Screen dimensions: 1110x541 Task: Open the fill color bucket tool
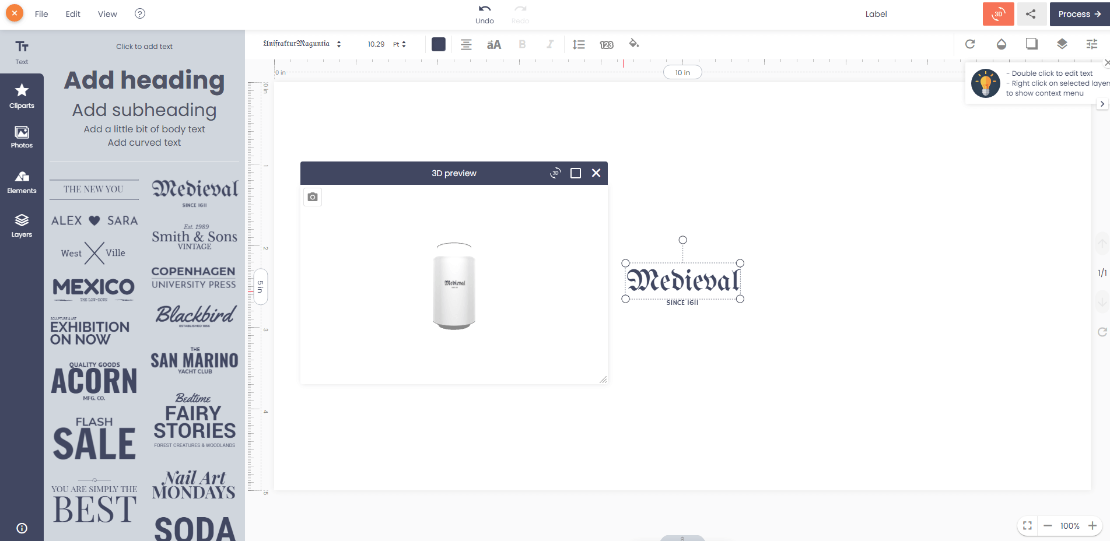coord(634,44)
